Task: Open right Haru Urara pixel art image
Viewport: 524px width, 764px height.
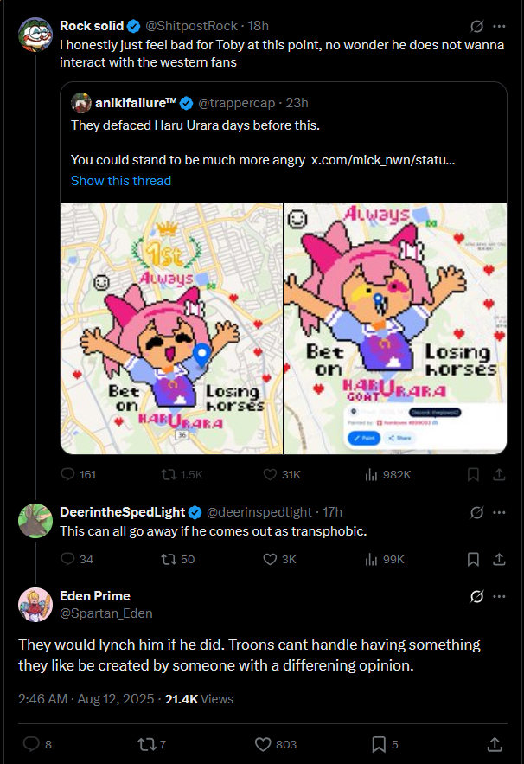Action: [395, 329]
